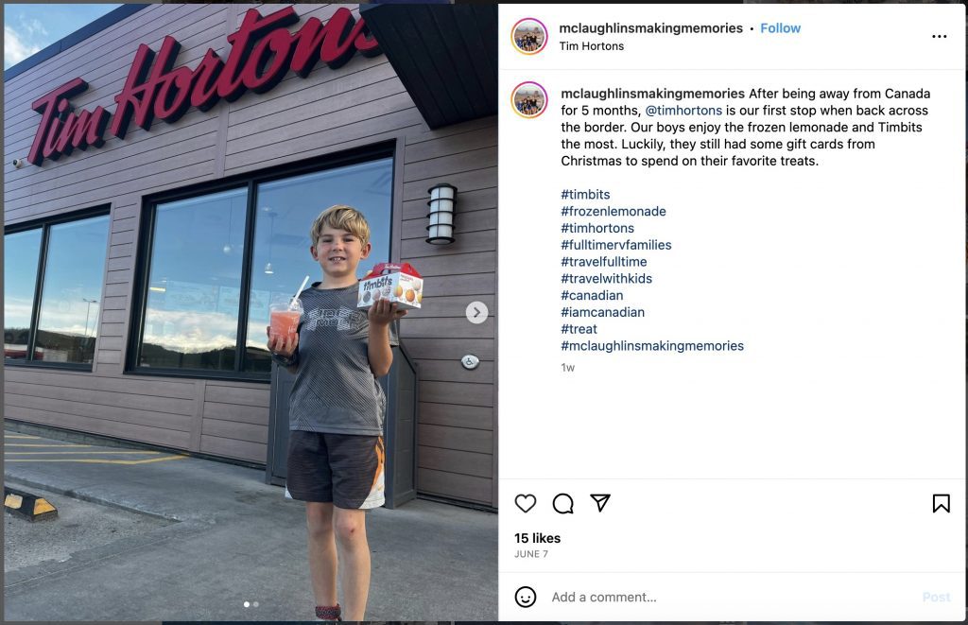
Task: Open the #fulltimervfamilies hashtag
Action: 616,245
